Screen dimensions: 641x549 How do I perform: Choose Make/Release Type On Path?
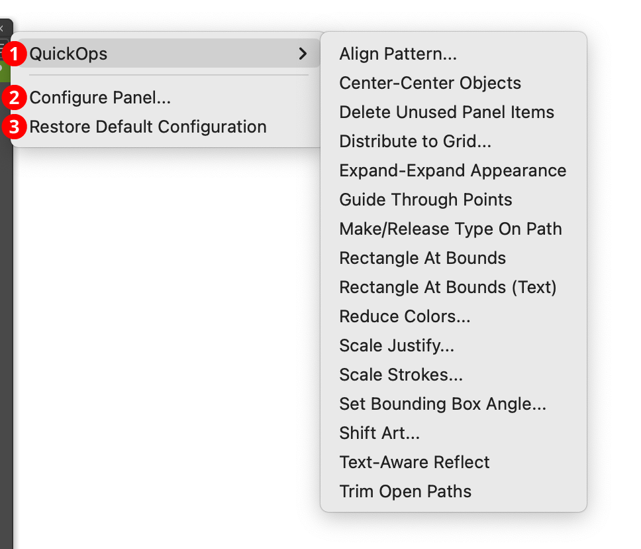450,229
